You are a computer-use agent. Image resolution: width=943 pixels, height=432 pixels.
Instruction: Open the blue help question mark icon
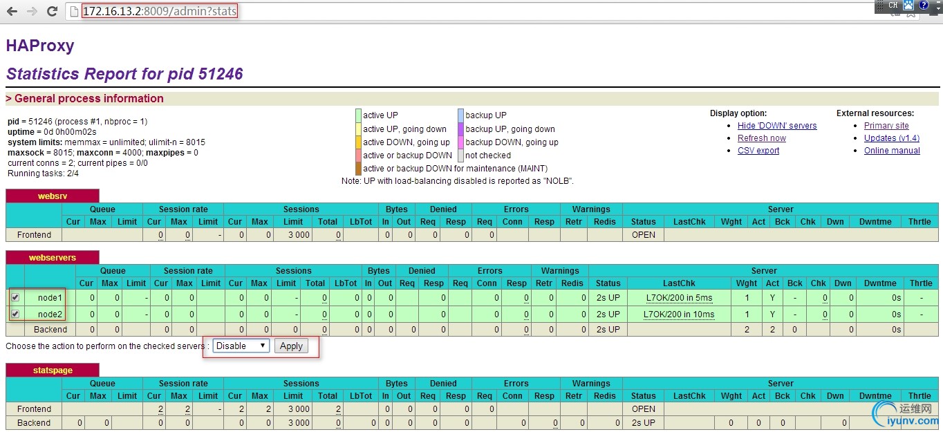click(923, 6)
